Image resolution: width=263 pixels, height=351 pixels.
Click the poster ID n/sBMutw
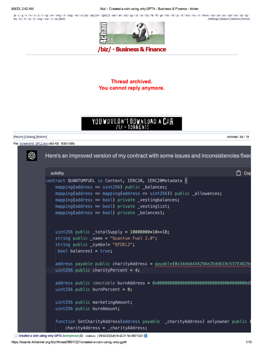click(x=90, y=336)
